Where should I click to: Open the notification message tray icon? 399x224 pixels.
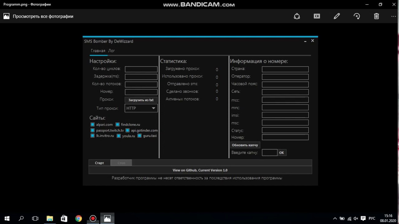coord(363,218)
